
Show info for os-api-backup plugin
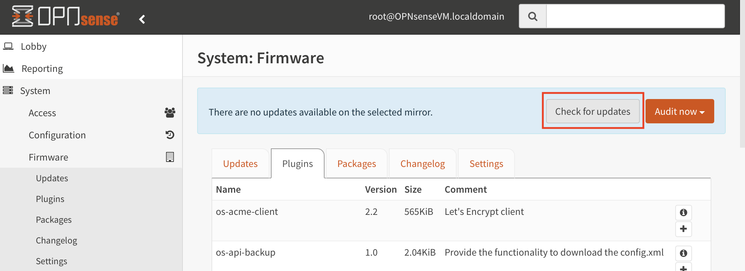[x=683, y=253]
